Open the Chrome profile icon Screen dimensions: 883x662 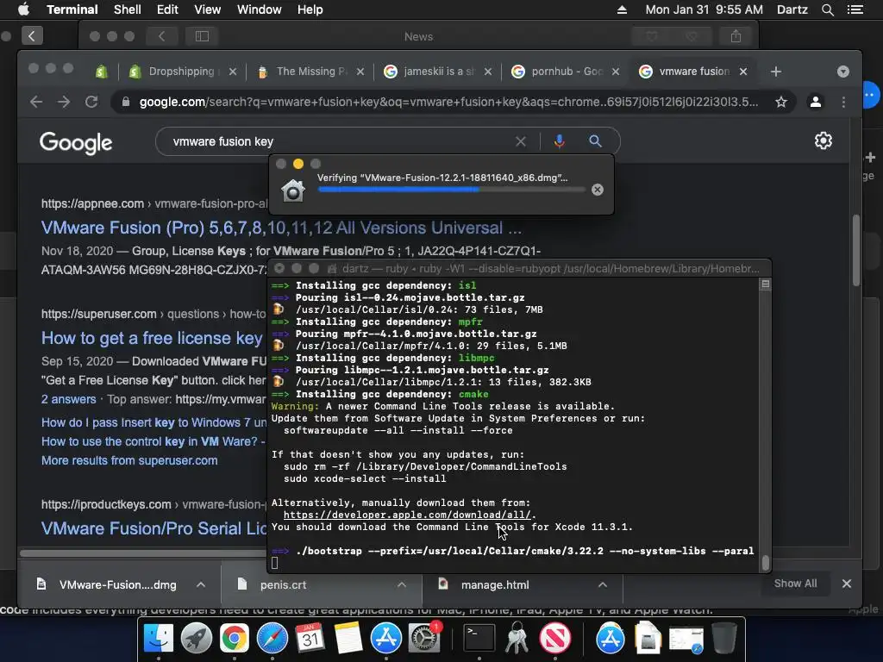[x=815, y=102]
